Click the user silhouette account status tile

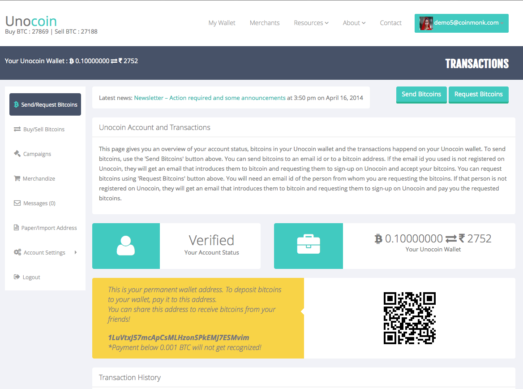point(126,246)
